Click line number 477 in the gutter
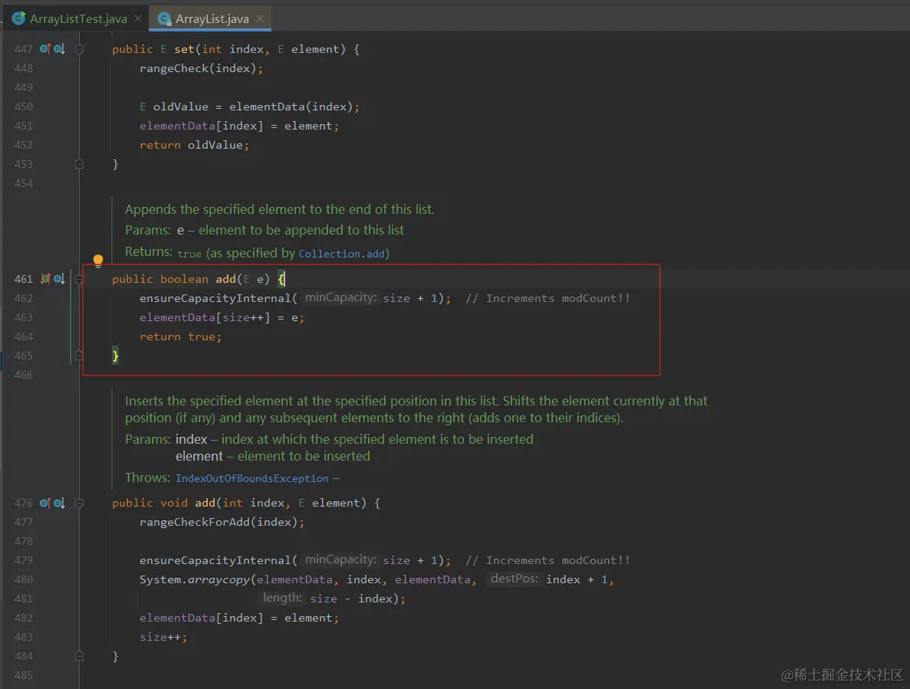The image size is (910, 689). point(23,522)
